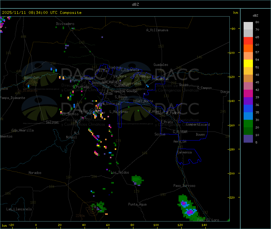Click the Los_Toldos label
271x229 pixels.
[x=120, y=172]
